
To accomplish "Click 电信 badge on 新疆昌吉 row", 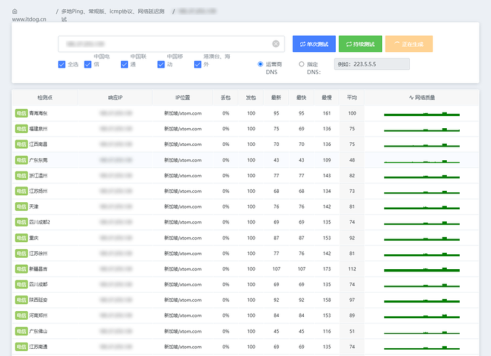I will tap(21, 269).
